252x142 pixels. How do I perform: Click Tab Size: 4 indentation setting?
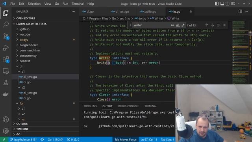(168, 139)
